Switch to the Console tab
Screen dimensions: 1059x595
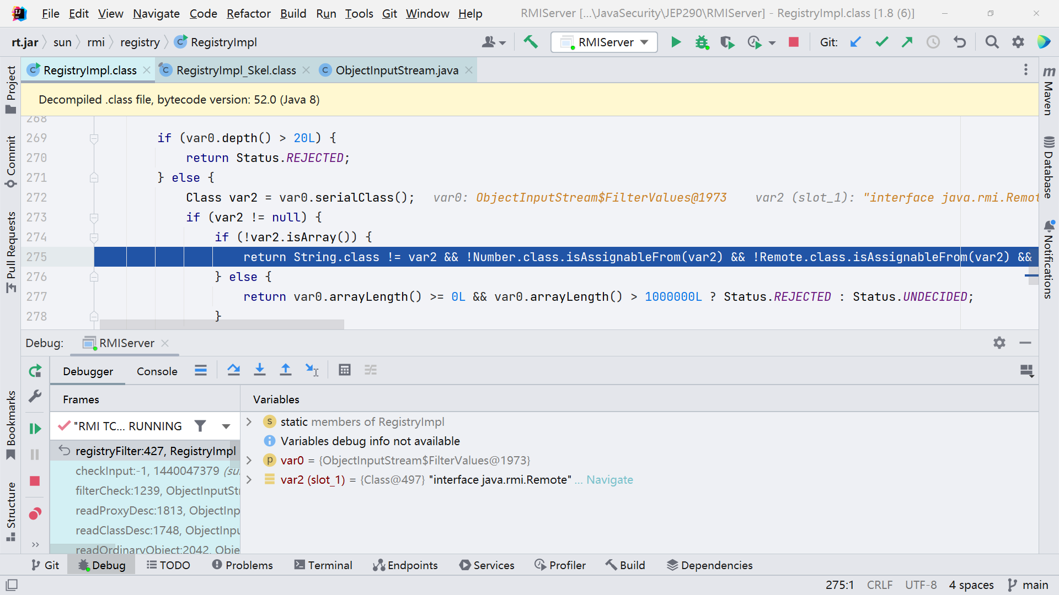157,371
